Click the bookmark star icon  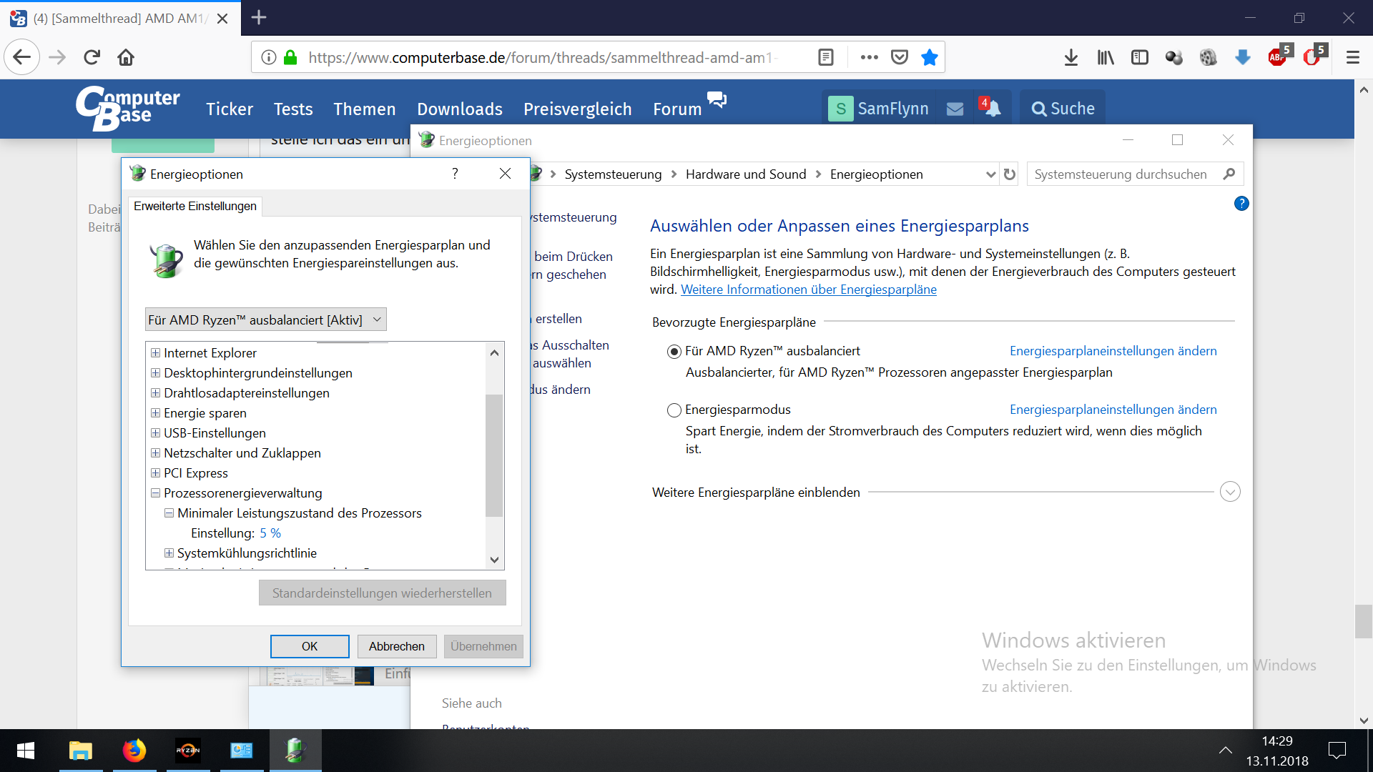[929, 57]
